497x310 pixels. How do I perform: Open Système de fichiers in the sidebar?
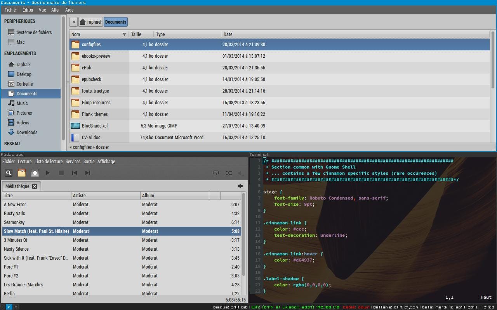[x=31, y=33]
